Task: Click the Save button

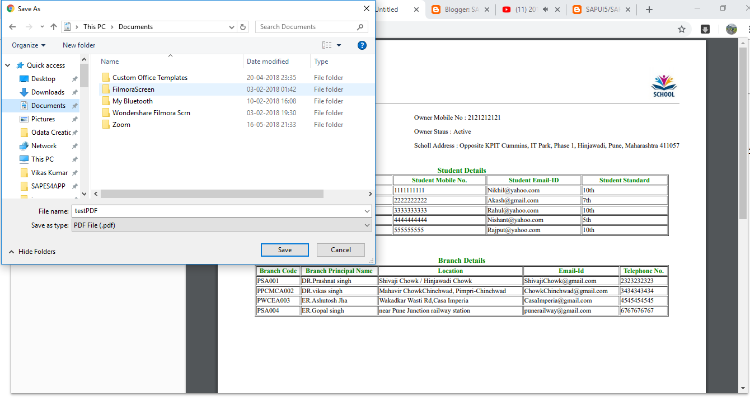Action: pyautogui.click(x=284, y=249)
